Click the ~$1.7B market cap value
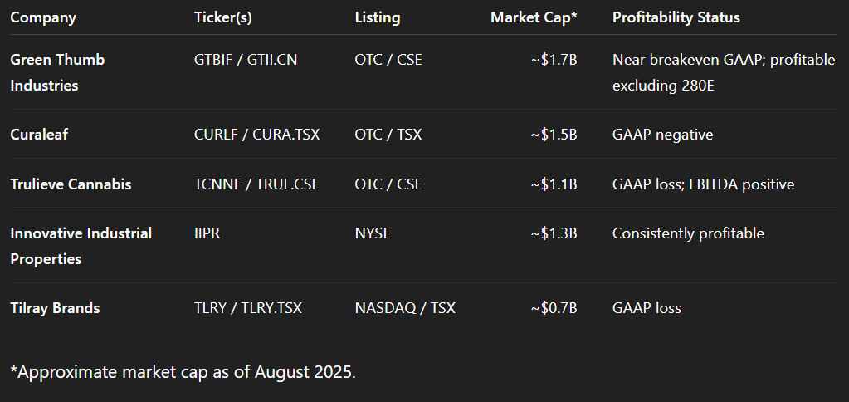The height and width of the screenshot is (402, 849). 554,60
